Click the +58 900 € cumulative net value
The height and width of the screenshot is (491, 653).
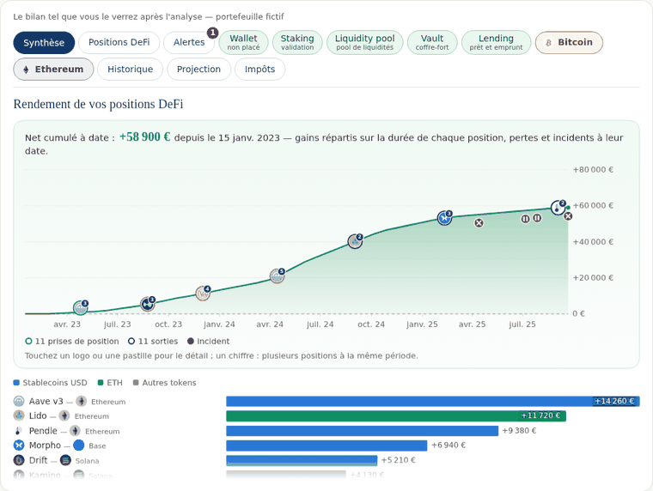(x=145, y=136)
